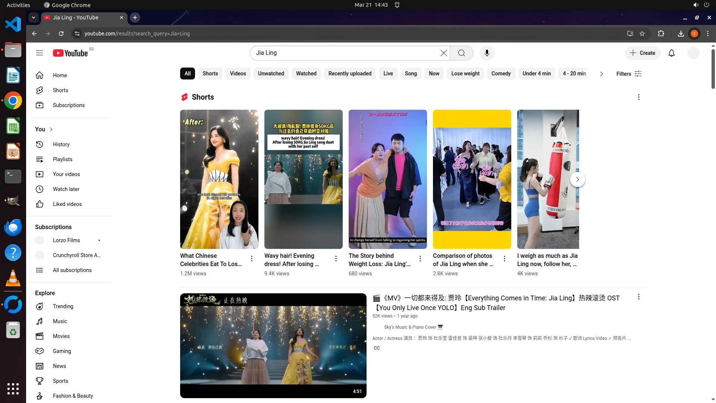Viewport: 716px width, 403px height.
Task: Click the voice search microphone icon
Action: pyautogui.click(x=487, y=53)
